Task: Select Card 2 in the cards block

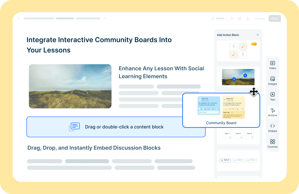Action: pos(238,134)
